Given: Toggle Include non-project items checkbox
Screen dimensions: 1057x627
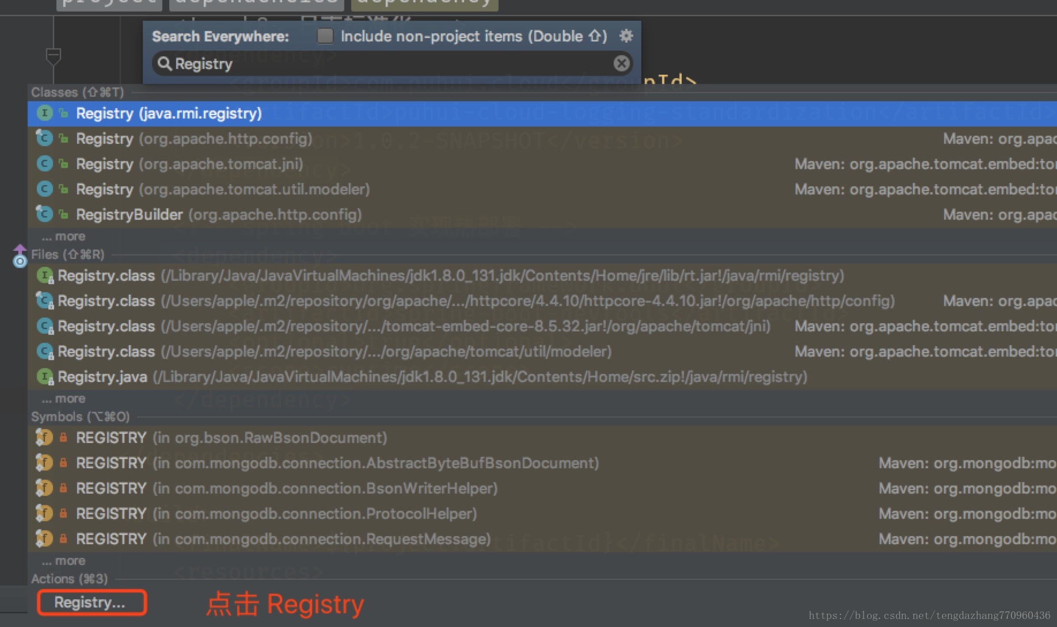Looking at the screenshot, I should 325,36.
